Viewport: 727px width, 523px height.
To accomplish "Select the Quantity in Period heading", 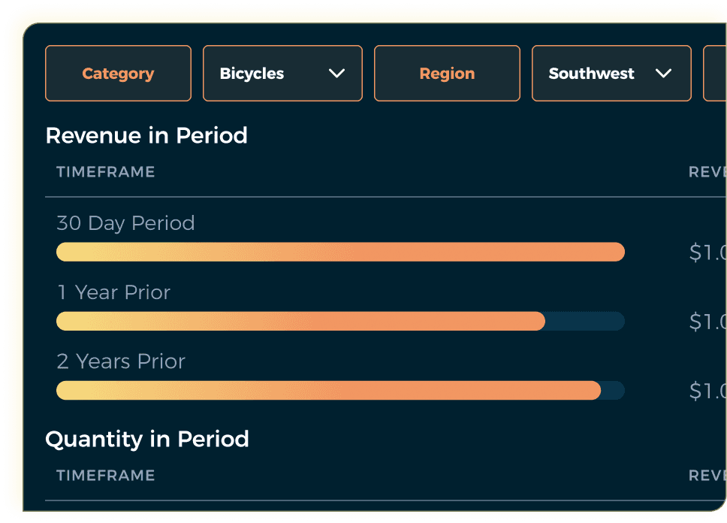I will tap(147, 439).
